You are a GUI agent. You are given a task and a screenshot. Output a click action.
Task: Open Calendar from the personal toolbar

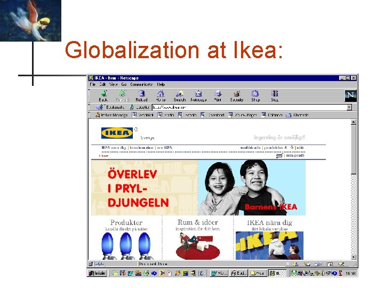pyautogui.click(x=272, y=115)
